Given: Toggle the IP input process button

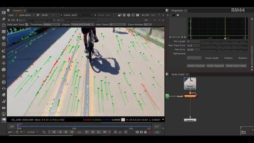Looking at the screenshot, I should pos(38,15).
